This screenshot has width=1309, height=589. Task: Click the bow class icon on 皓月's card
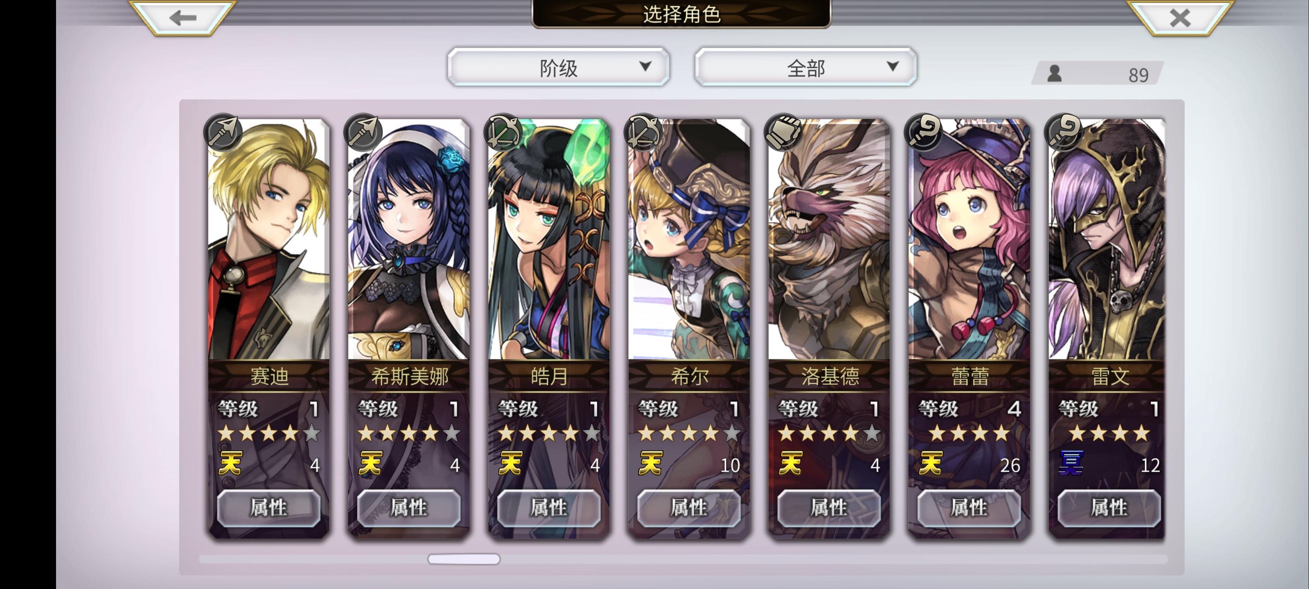pyautogui.click(x=504, y=132)
